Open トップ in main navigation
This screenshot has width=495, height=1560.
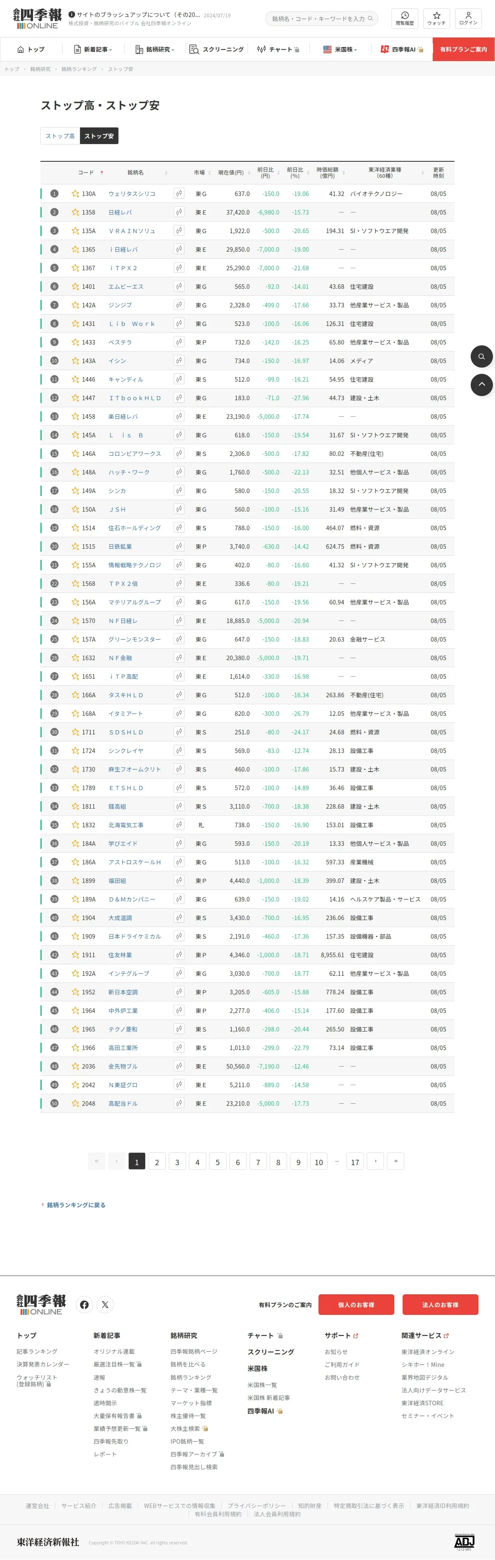pos(31,49)
